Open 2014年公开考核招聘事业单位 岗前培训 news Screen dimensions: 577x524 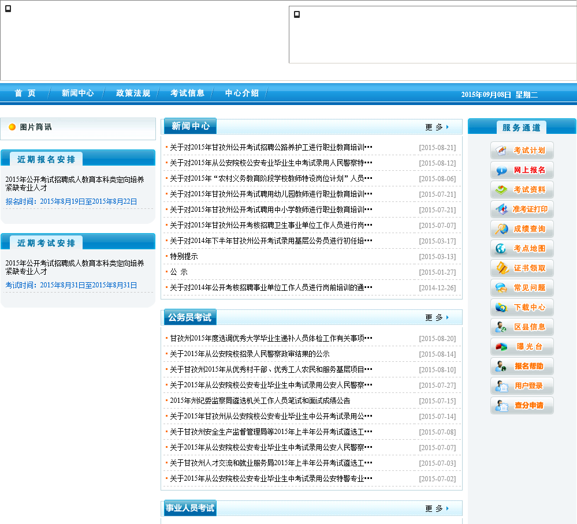click(271, 287)
